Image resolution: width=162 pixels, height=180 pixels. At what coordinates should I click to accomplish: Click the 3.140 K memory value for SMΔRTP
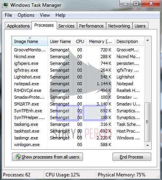click(x=104, y=104)
